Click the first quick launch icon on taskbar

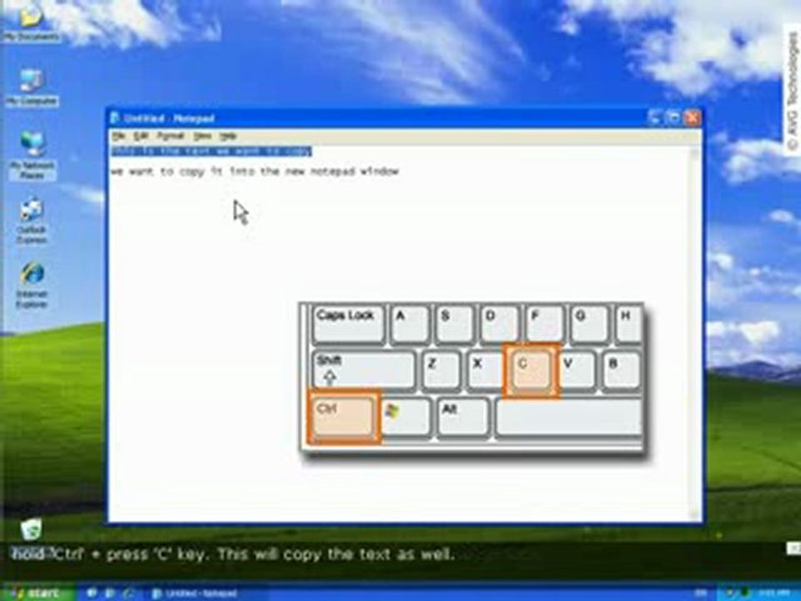(93, 593)
